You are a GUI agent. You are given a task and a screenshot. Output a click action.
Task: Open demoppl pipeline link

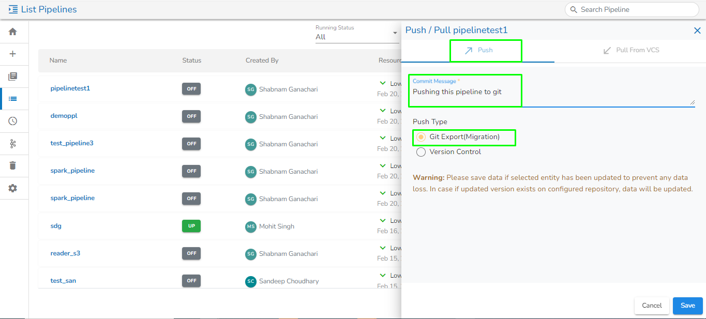[64, 116]
